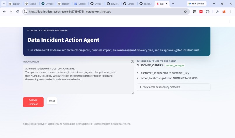Switch to the third GitHub Device tab
235x138 pixels.
129,4
